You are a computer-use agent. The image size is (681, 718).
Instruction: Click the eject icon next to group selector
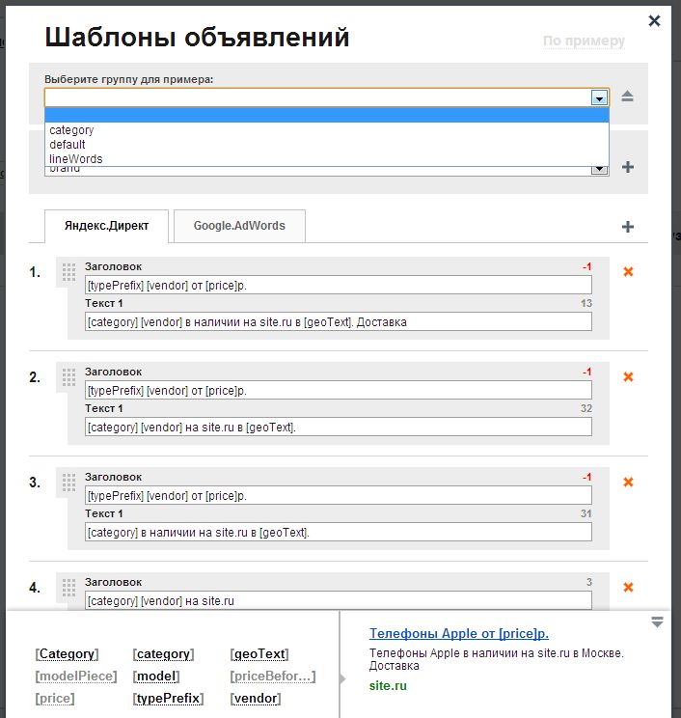tap(628, 97)
